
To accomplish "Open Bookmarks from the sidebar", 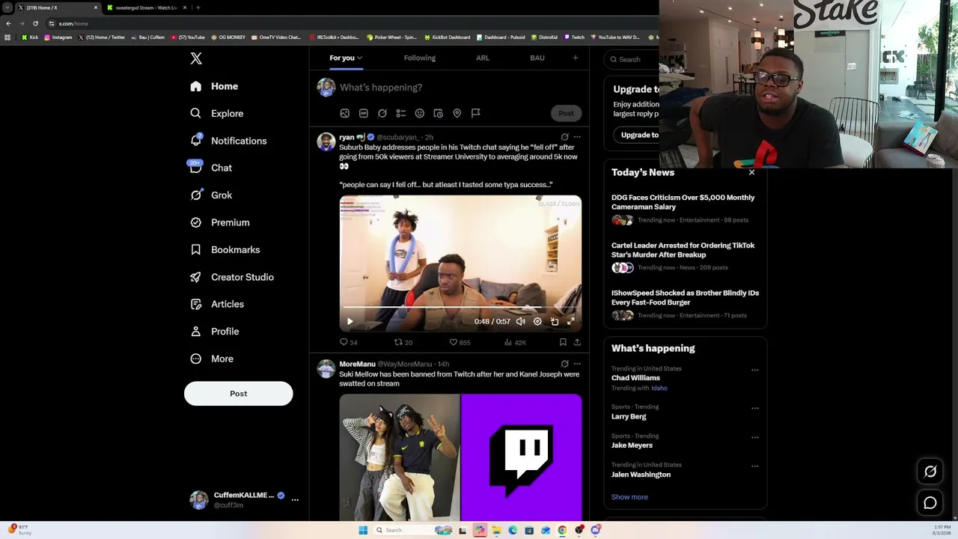I will click(225, 250).
